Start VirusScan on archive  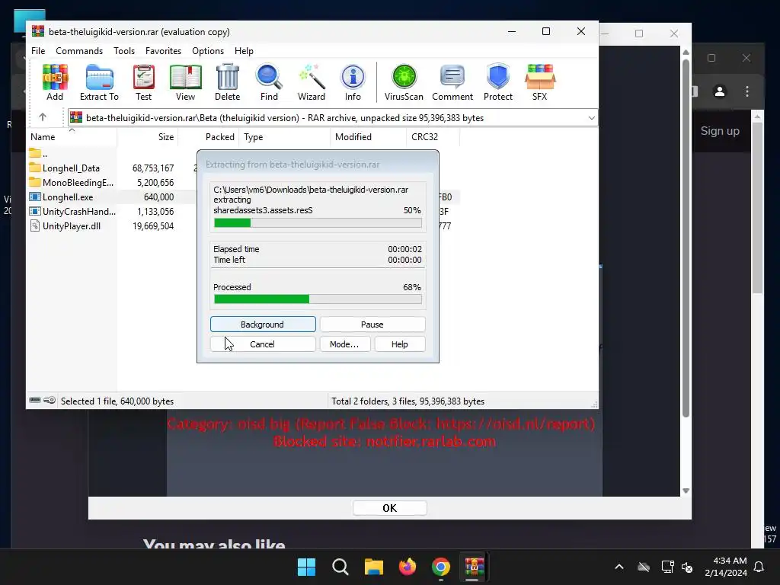(404, 82)
